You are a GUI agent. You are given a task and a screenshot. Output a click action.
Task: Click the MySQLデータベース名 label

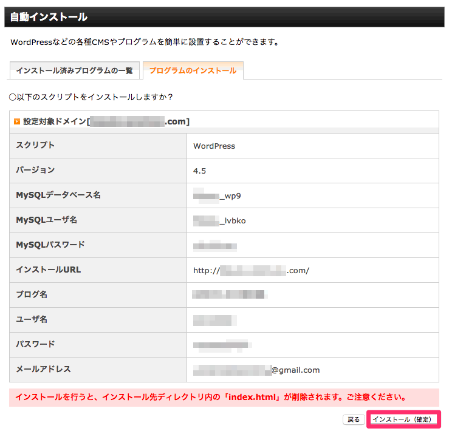pyautogui.click(x=58, y=195)
